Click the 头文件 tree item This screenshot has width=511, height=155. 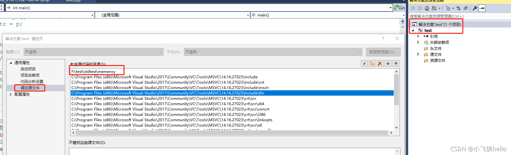(x=435, y=48)
